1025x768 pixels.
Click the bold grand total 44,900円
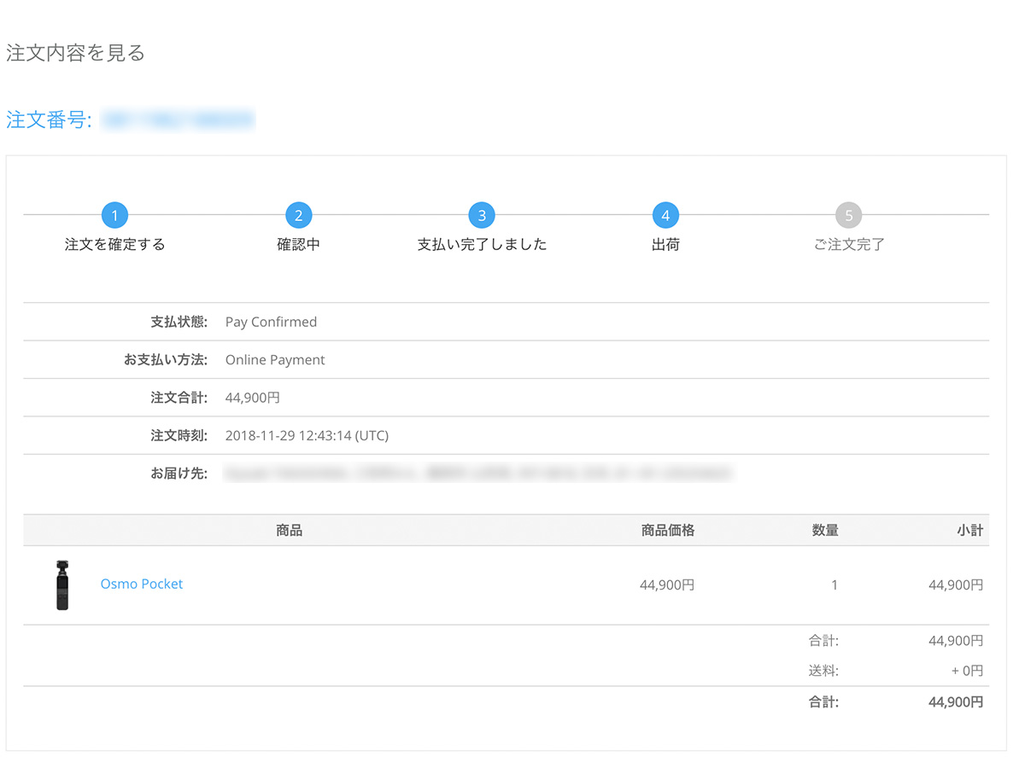tap(956, 703)
